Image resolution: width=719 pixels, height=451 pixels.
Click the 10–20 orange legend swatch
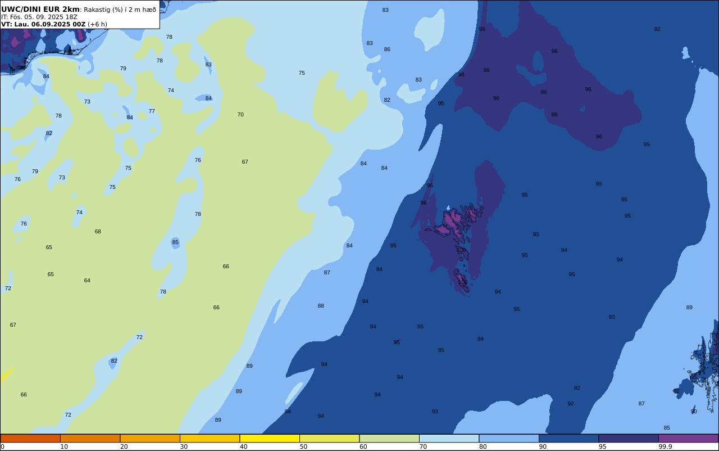click(x=90, y=438)
